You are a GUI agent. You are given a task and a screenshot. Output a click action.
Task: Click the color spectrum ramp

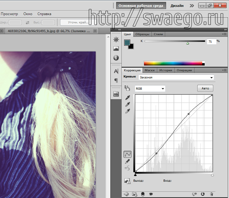pos(174,63)
